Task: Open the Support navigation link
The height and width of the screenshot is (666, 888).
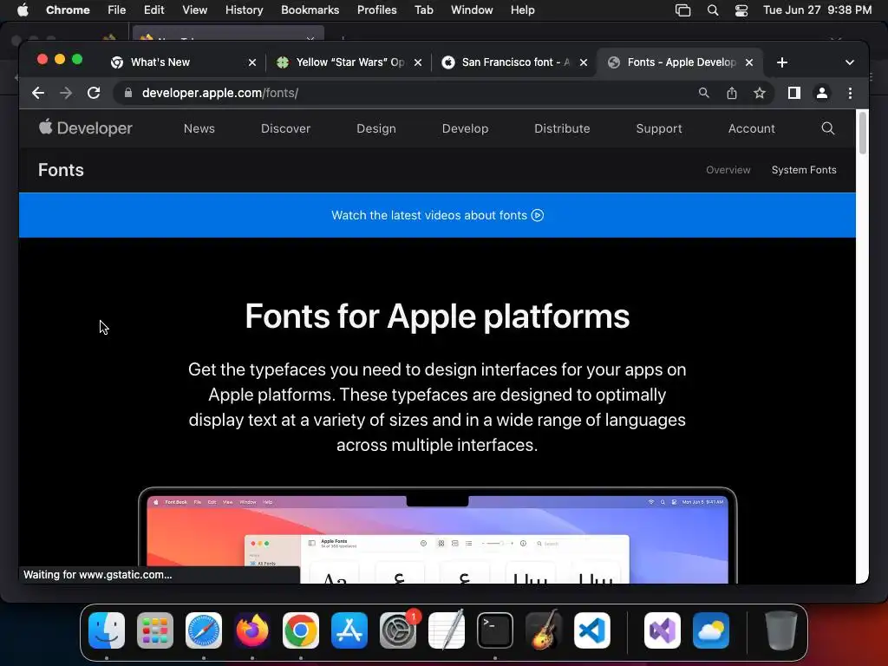Action: pos(659,128)
